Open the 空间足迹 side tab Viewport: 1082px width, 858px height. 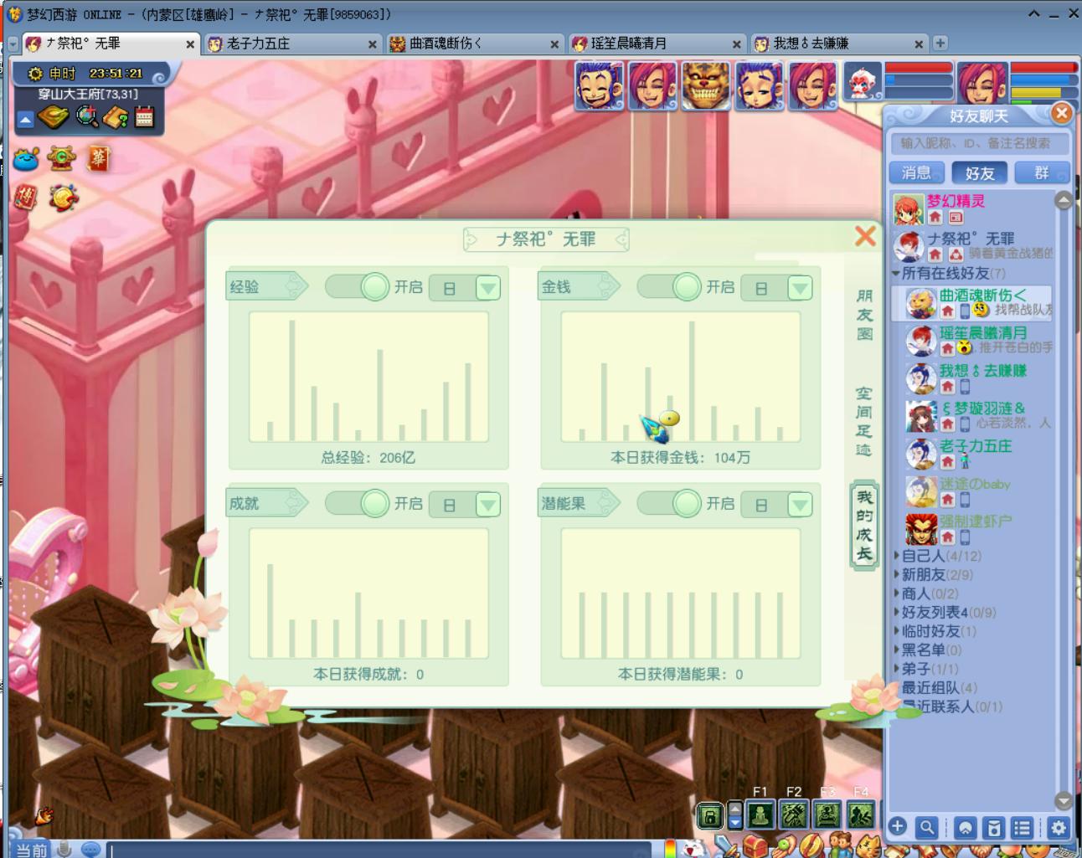tap(864, 421)
